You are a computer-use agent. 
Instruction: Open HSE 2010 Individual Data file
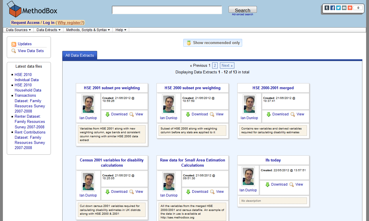pyautogui.click(x=27, y=77)
